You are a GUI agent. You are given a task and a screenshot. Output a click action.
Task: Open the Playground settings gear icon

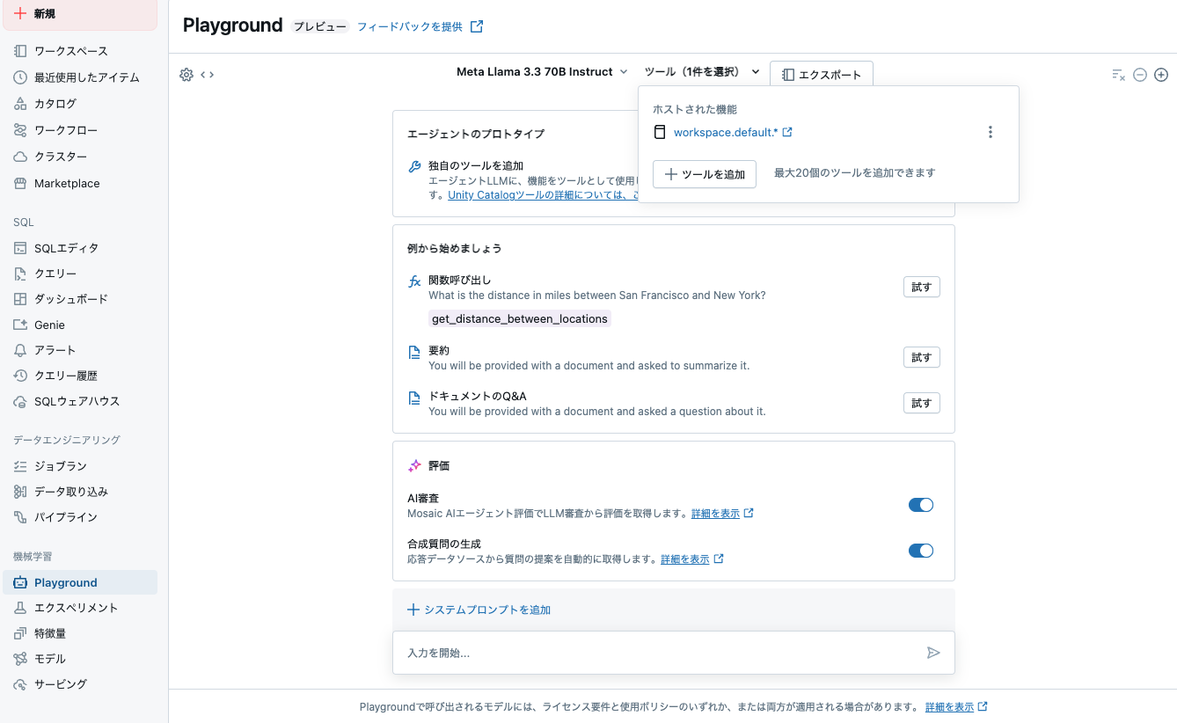186,75
